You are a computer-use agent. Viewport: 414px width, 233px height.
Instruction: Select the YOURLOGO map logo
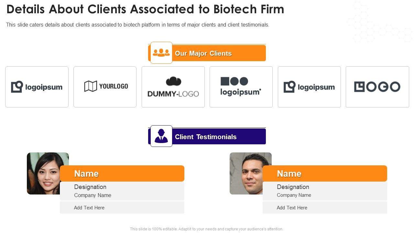point(106,86)
